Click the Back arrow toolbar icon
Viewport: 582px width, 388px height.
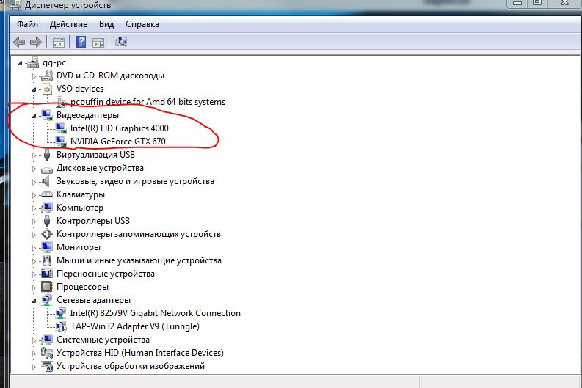click(19, 42)
